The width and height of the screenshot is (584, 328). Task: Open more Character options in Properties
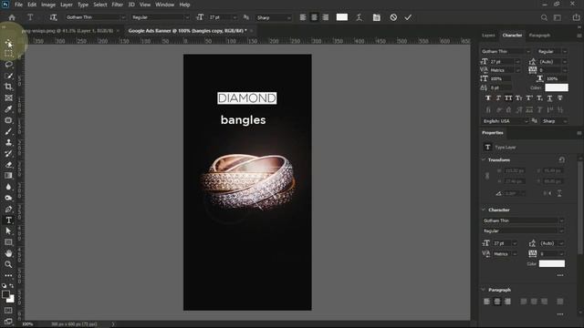(x=560, y=275)
